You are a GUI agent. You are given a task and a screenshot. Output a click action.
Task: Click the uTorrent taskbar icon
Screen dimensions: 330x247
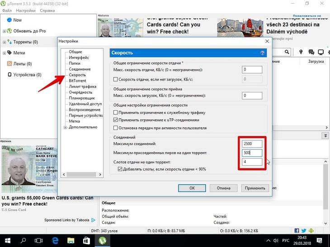coord(102,241)
